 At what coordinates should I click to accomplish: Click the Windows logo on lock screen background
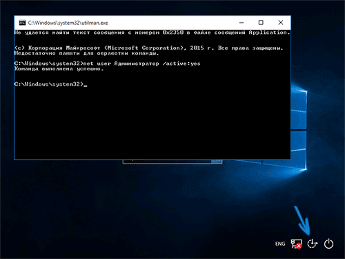299,129
